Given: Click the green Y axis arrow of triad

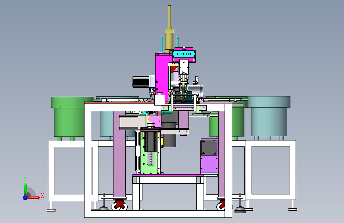Looking at the screenshot, I should [25, 189].
